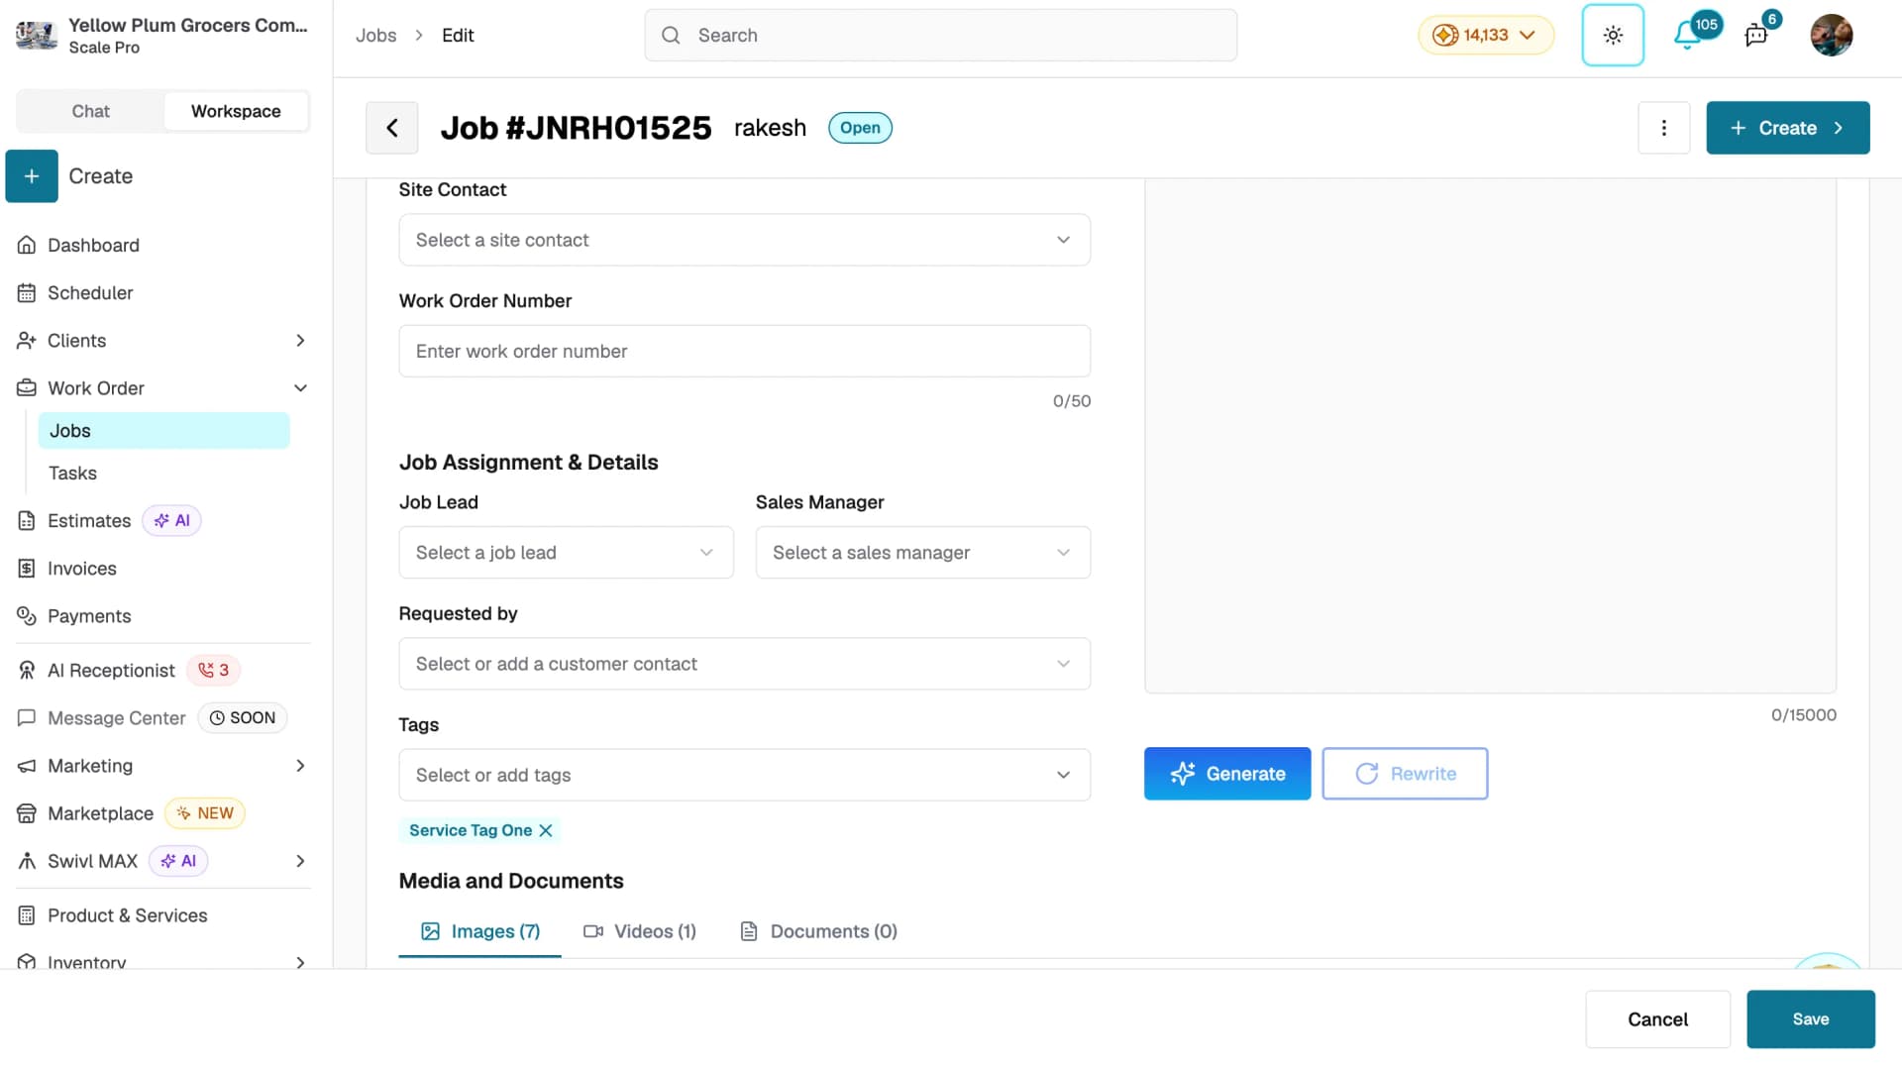Click the Work Order Number input field
This screenshot has width=1902, height=1069.
(744, 351)
